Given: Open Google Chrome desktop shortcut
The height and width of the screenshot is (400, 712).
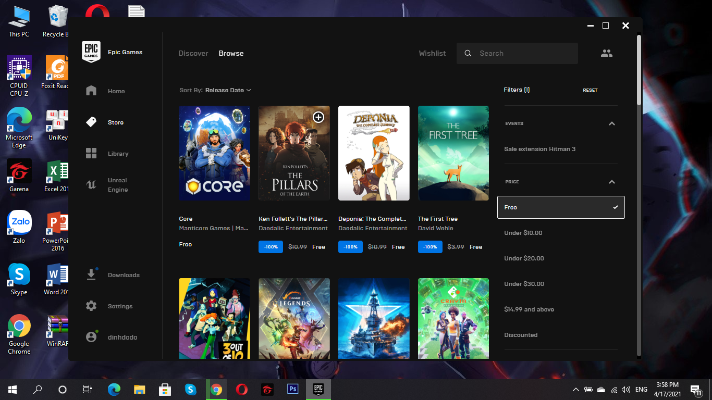Looking at the screenshot, I should coord(19,334).
